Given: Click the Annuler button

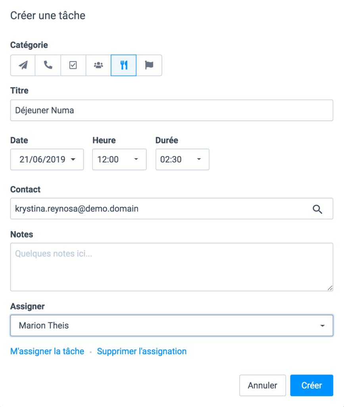Looking at the screenshot, I should click(262, 386).
